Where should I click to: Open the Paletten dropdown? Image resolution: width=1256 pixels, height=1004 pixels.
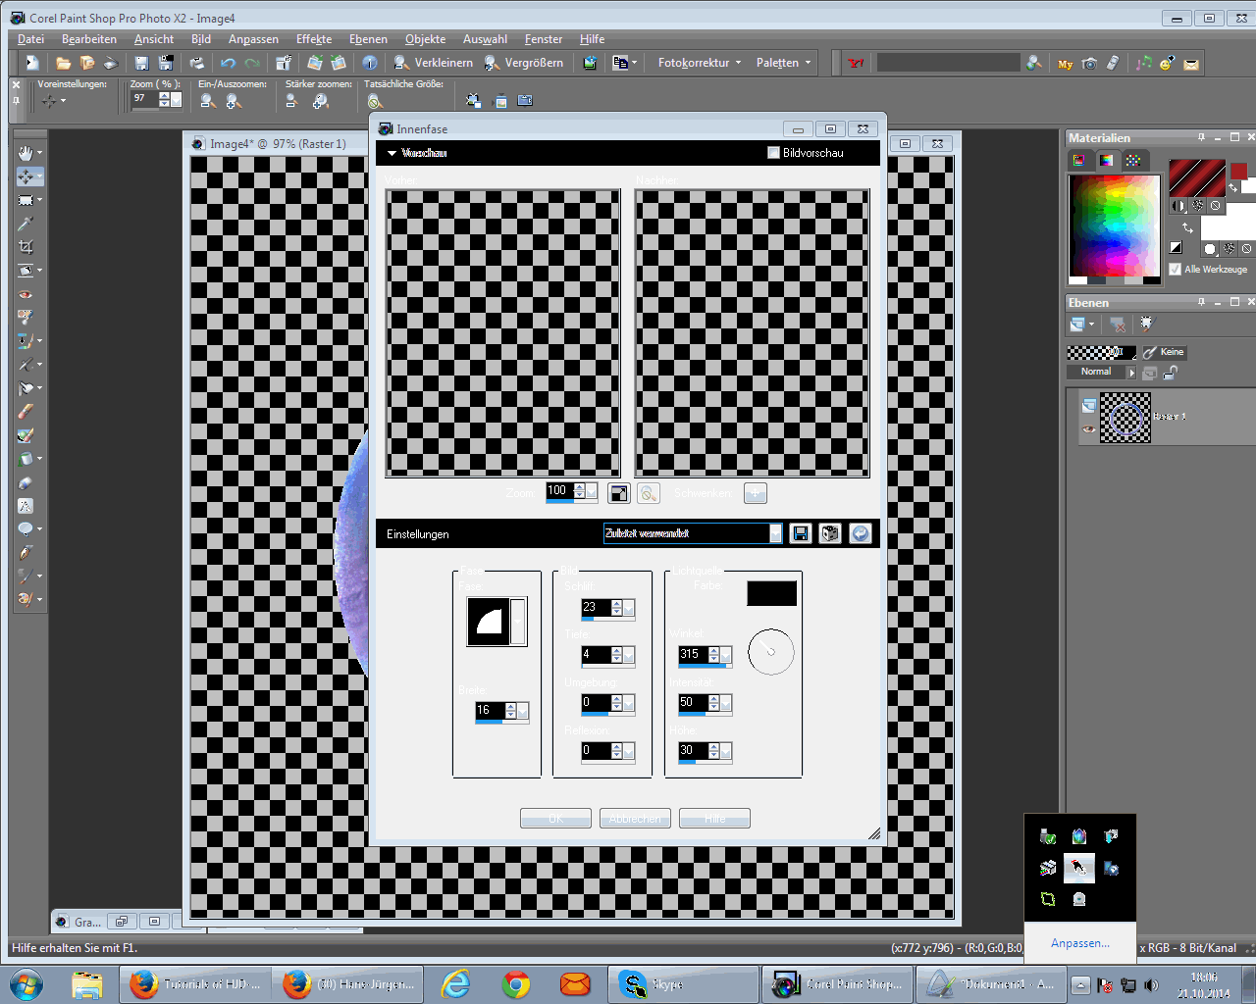click(x=783, y=63)
